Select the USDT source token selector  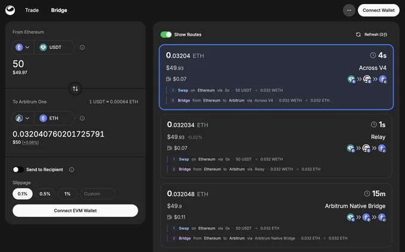[54, 48]
